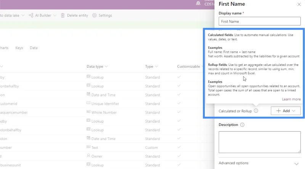Open the Learn more link
This screenshot has width=305, height=169.
[291, 99]
